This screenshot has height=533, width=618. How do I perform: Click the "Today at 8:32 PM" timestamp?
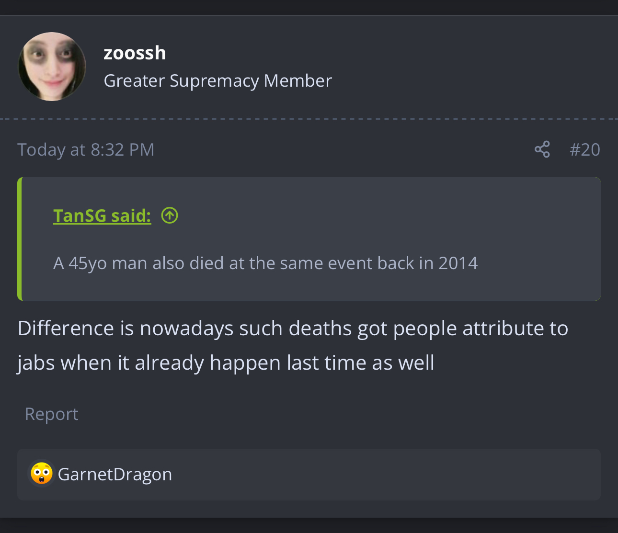[86, 150]
